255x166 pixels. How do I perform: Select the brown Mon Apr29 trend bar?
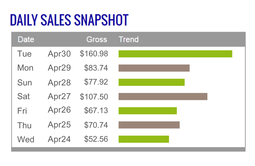(154, 68)
